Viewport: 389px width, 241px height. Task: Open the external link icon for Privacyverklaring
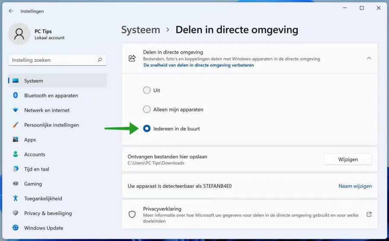coord(369,214)
